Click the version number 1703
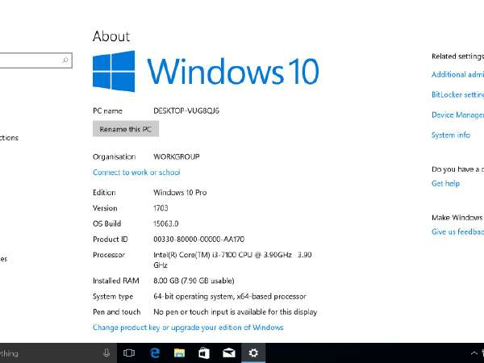Image resolution: width=484 pixels, height=363 pixels. pos(161,208)
